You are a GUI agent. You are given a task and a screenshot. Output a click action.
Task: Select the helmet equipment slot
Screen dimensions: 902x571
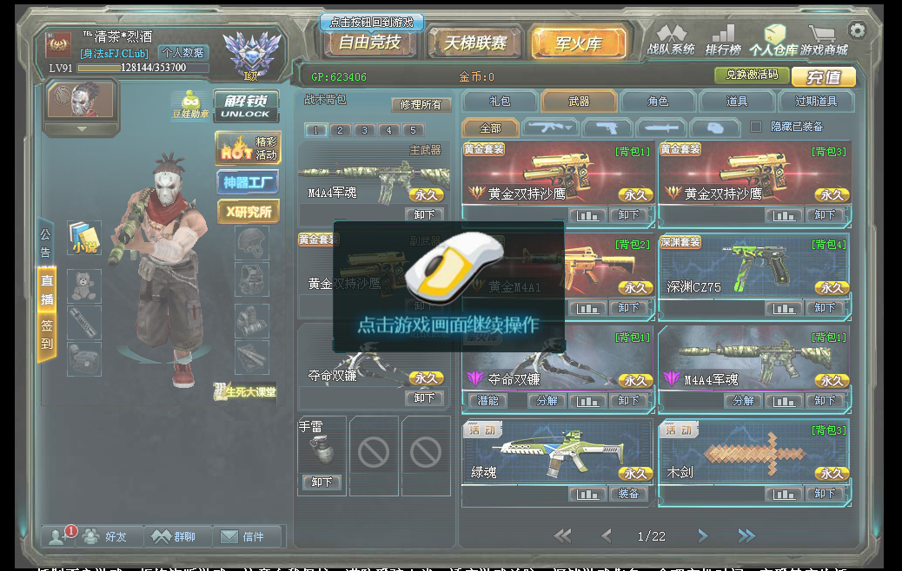click(252, 242)
